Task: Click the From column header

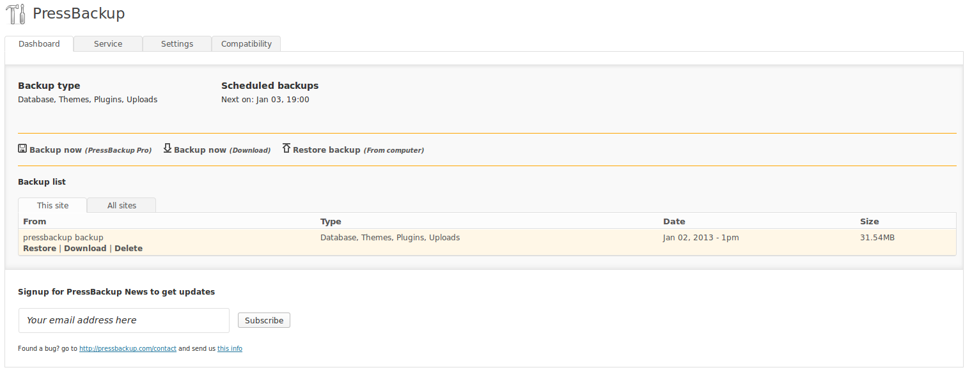Action: pyautogui.click(x=35, y=222)
